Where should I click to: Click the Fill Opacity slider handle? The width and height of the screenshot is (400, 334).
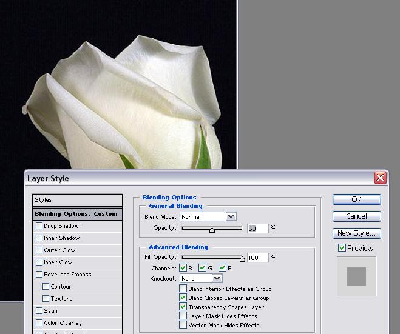click(242, 259)
